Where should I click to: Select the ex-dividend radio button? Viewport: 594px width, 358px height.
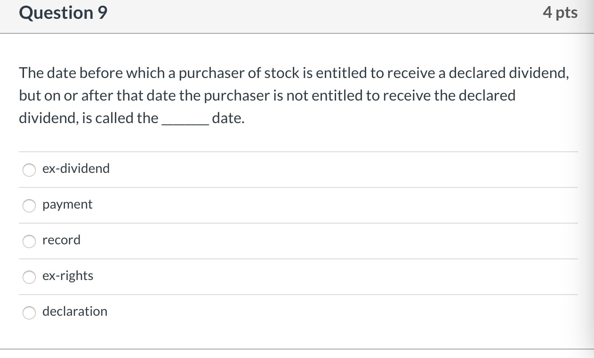coord(29,170)
